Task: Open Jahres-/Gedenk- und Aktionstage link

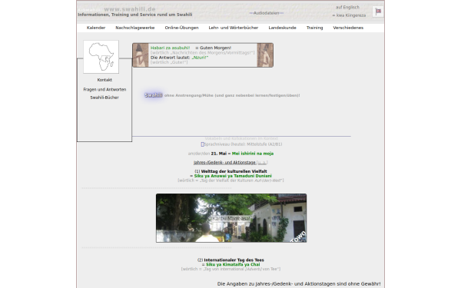Action: point(224,163)
